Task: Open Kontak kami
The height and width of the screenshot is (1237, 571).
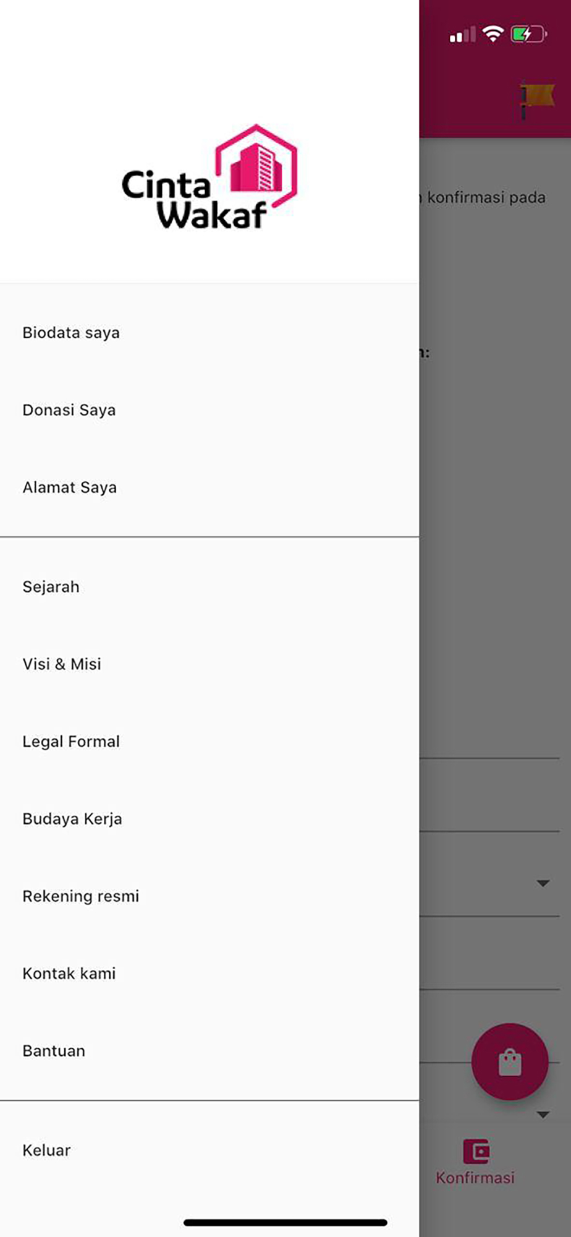Action: tap(209, 974)
